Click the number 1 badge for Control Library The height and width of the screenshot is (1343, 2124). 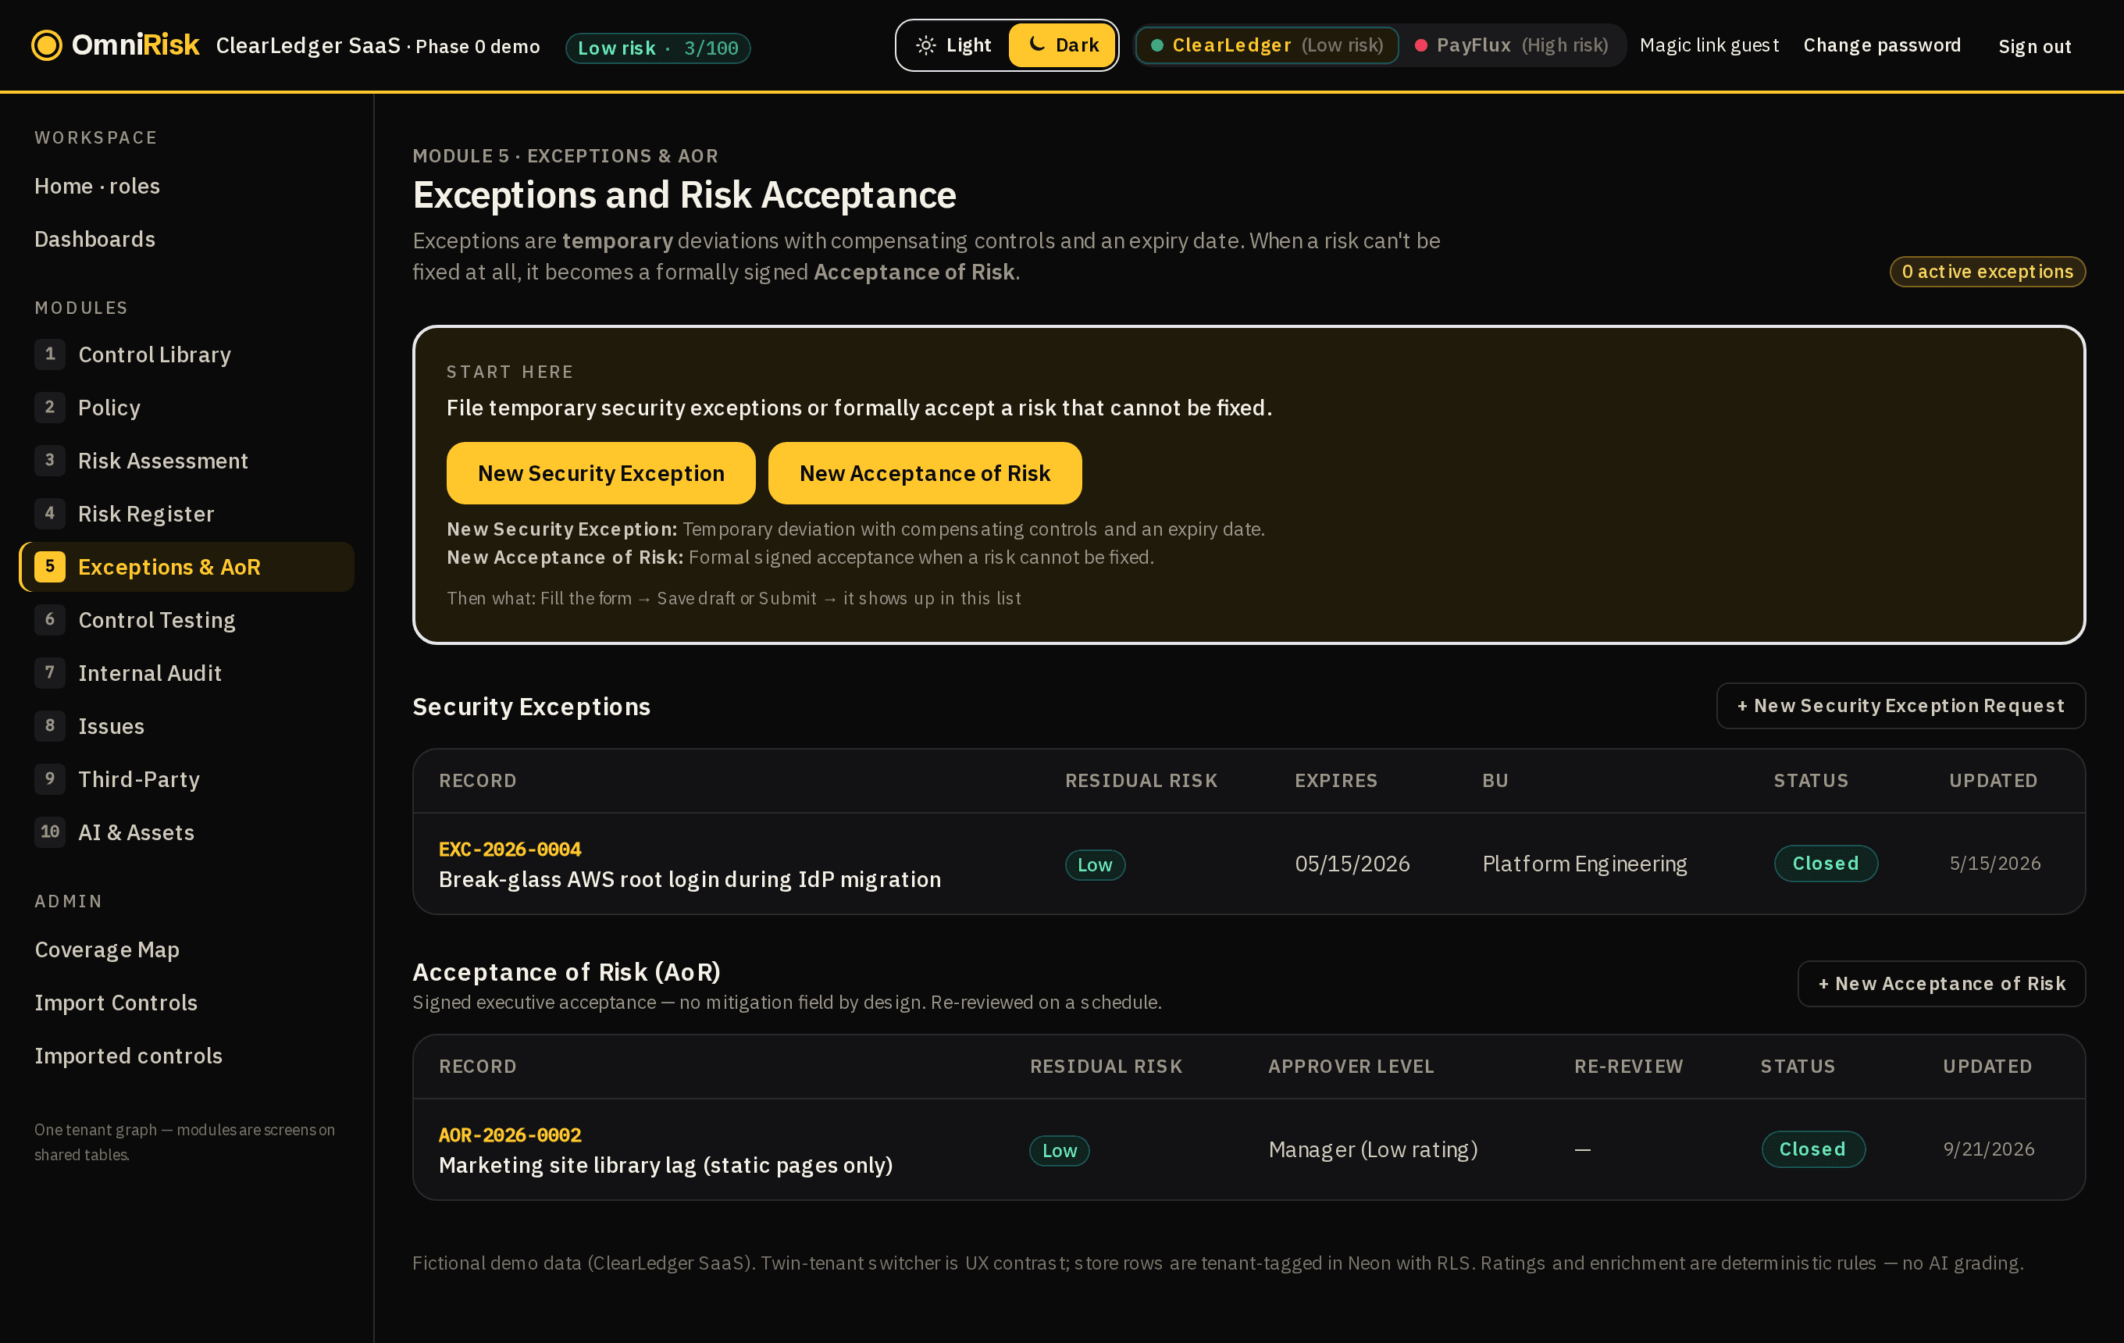coord(50,354)
